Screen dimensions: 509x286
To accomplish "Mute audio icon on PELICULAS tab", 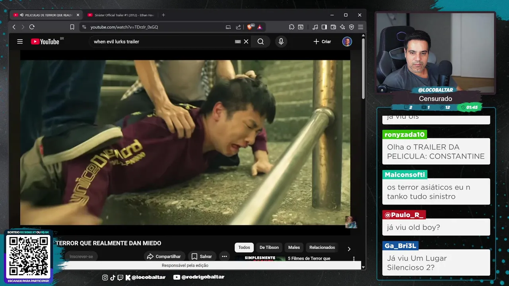I will 21,15.
